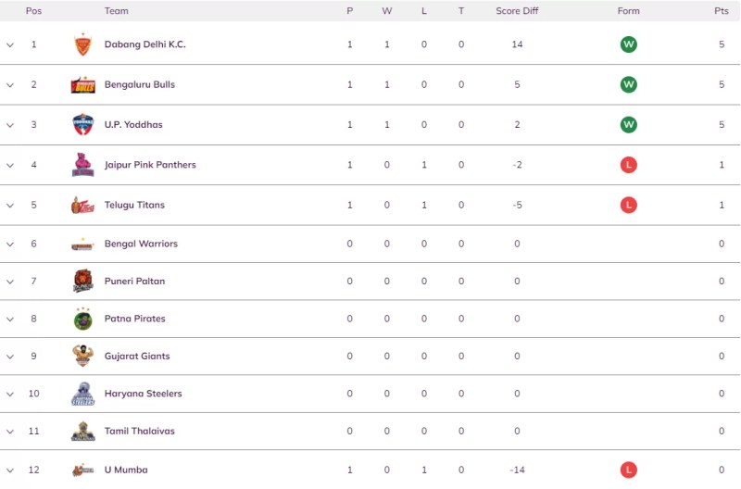Click the U.P. Yoddhas team logo
Viewport: 741px width, 489px height.
(82, 125)
